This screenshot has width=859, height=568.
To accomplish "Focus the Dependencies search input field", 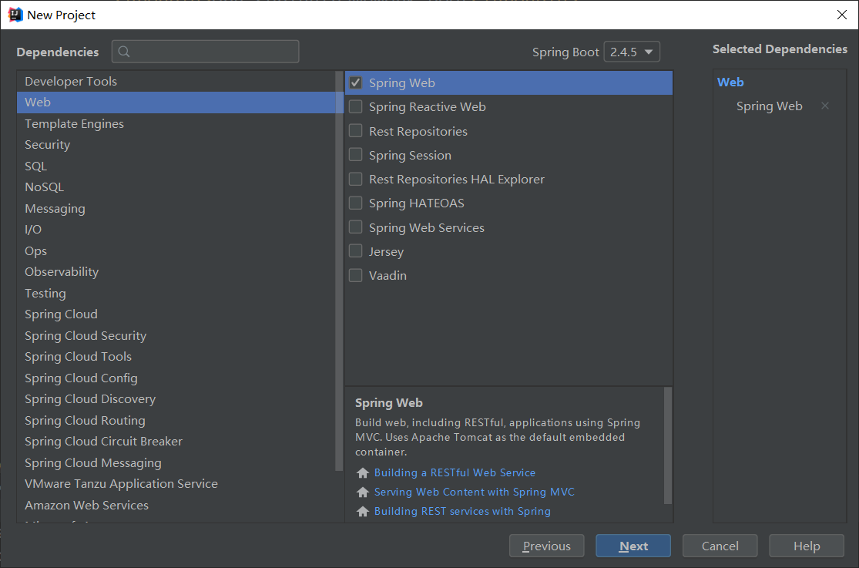I will [x=206, y=52].
